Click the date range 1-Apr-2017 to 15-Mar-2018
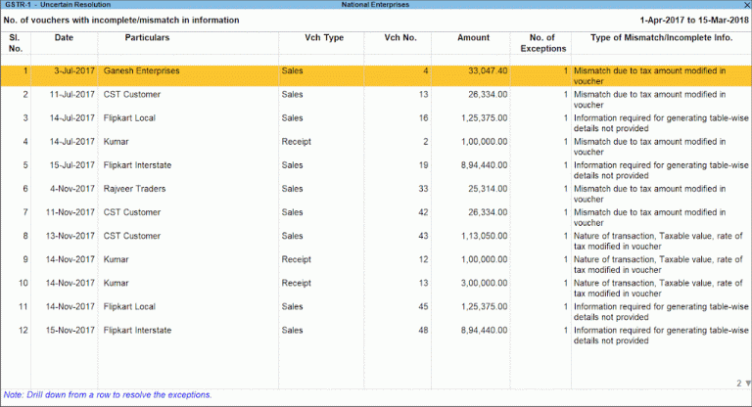Screen dimensions: 752x407 [x=694, y=21]
